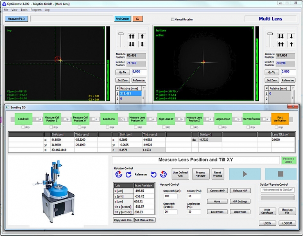Select the Measure Lens Position XY step
303x236 pixels.
(138, 119)
